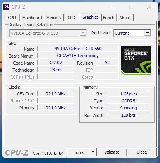The width and height of the screenshot is (160, 163).
Task: Select the Memory tab
Action: point(54,18)
